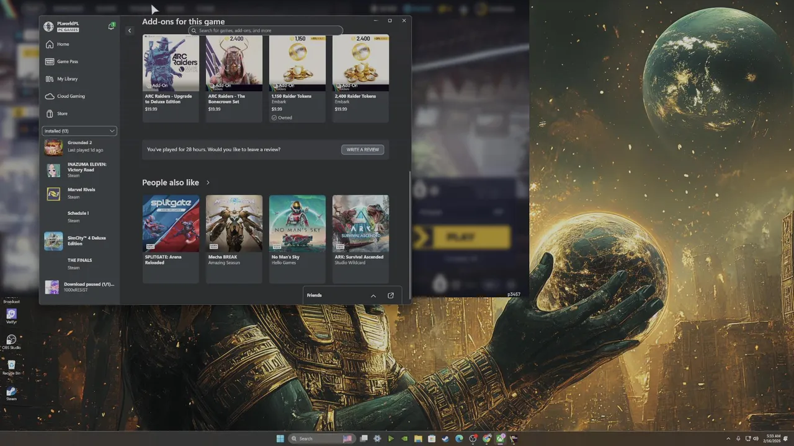This screenshot has height=446, width=794.
Task: Click the Xbox app search field
Action: pyautogui.click(x=265, y=30)
